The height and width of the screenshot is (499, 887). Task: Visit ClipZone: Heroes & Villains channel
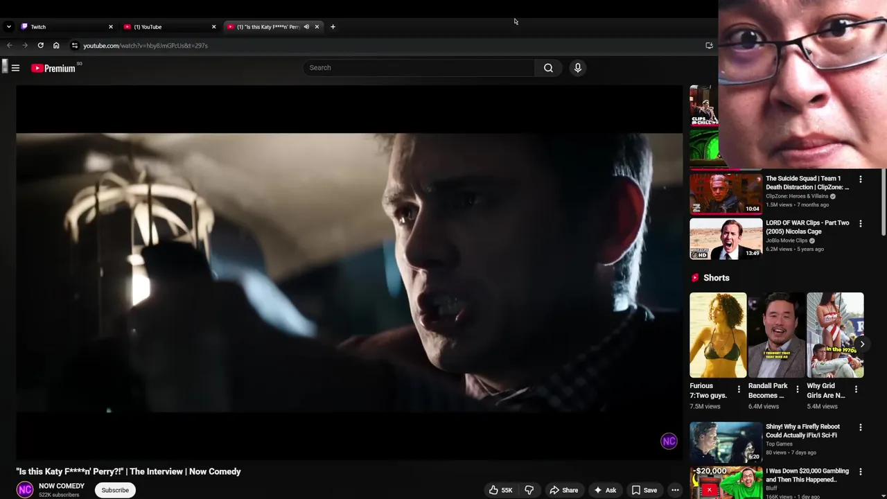(x=797, y=196)
